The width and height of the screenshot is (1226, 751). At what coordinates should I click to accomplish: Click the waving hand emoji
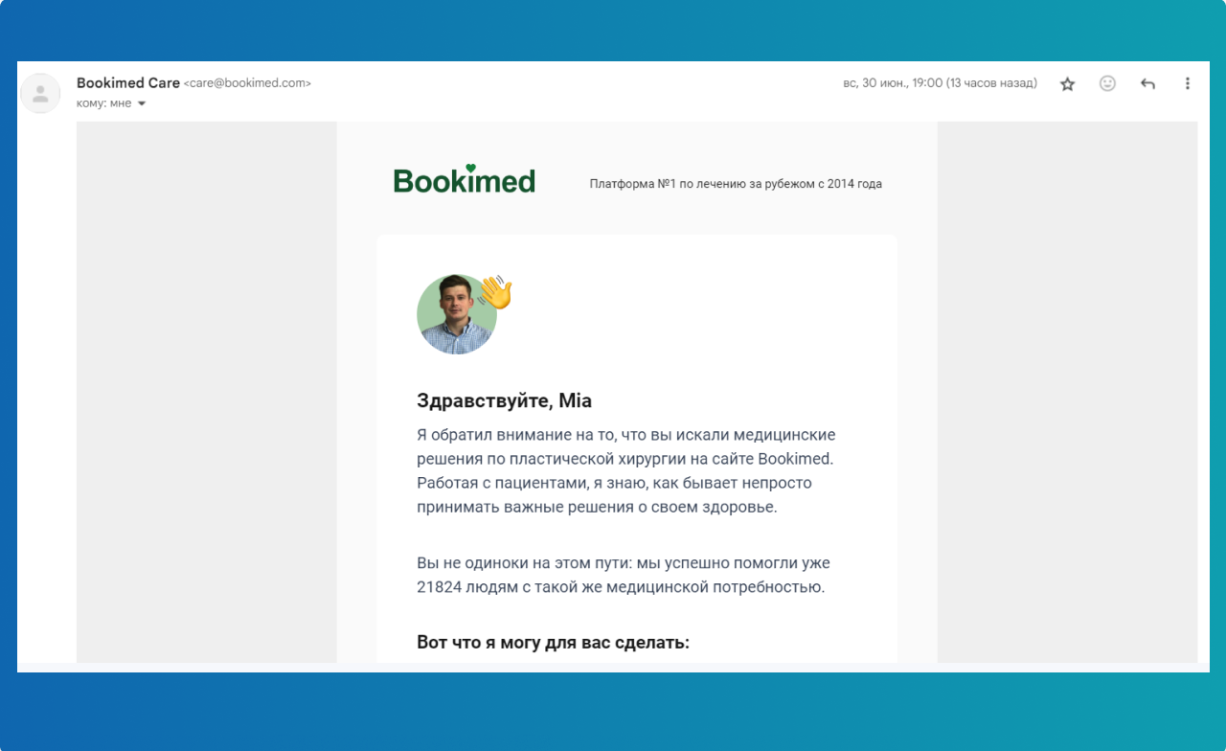pos(495,292)
